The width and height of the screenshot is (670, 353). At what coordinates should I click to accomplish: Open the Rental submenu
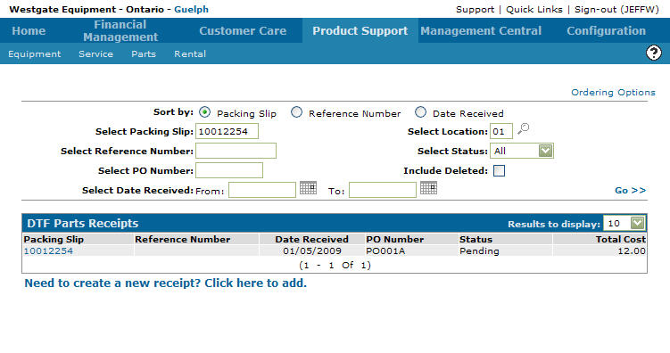(190, 54)
